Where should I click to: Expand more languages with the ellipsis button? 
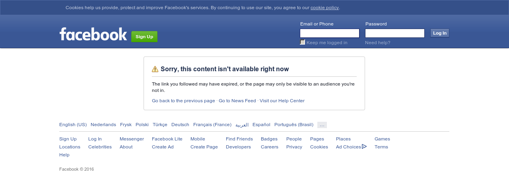(x=322, y=125)
